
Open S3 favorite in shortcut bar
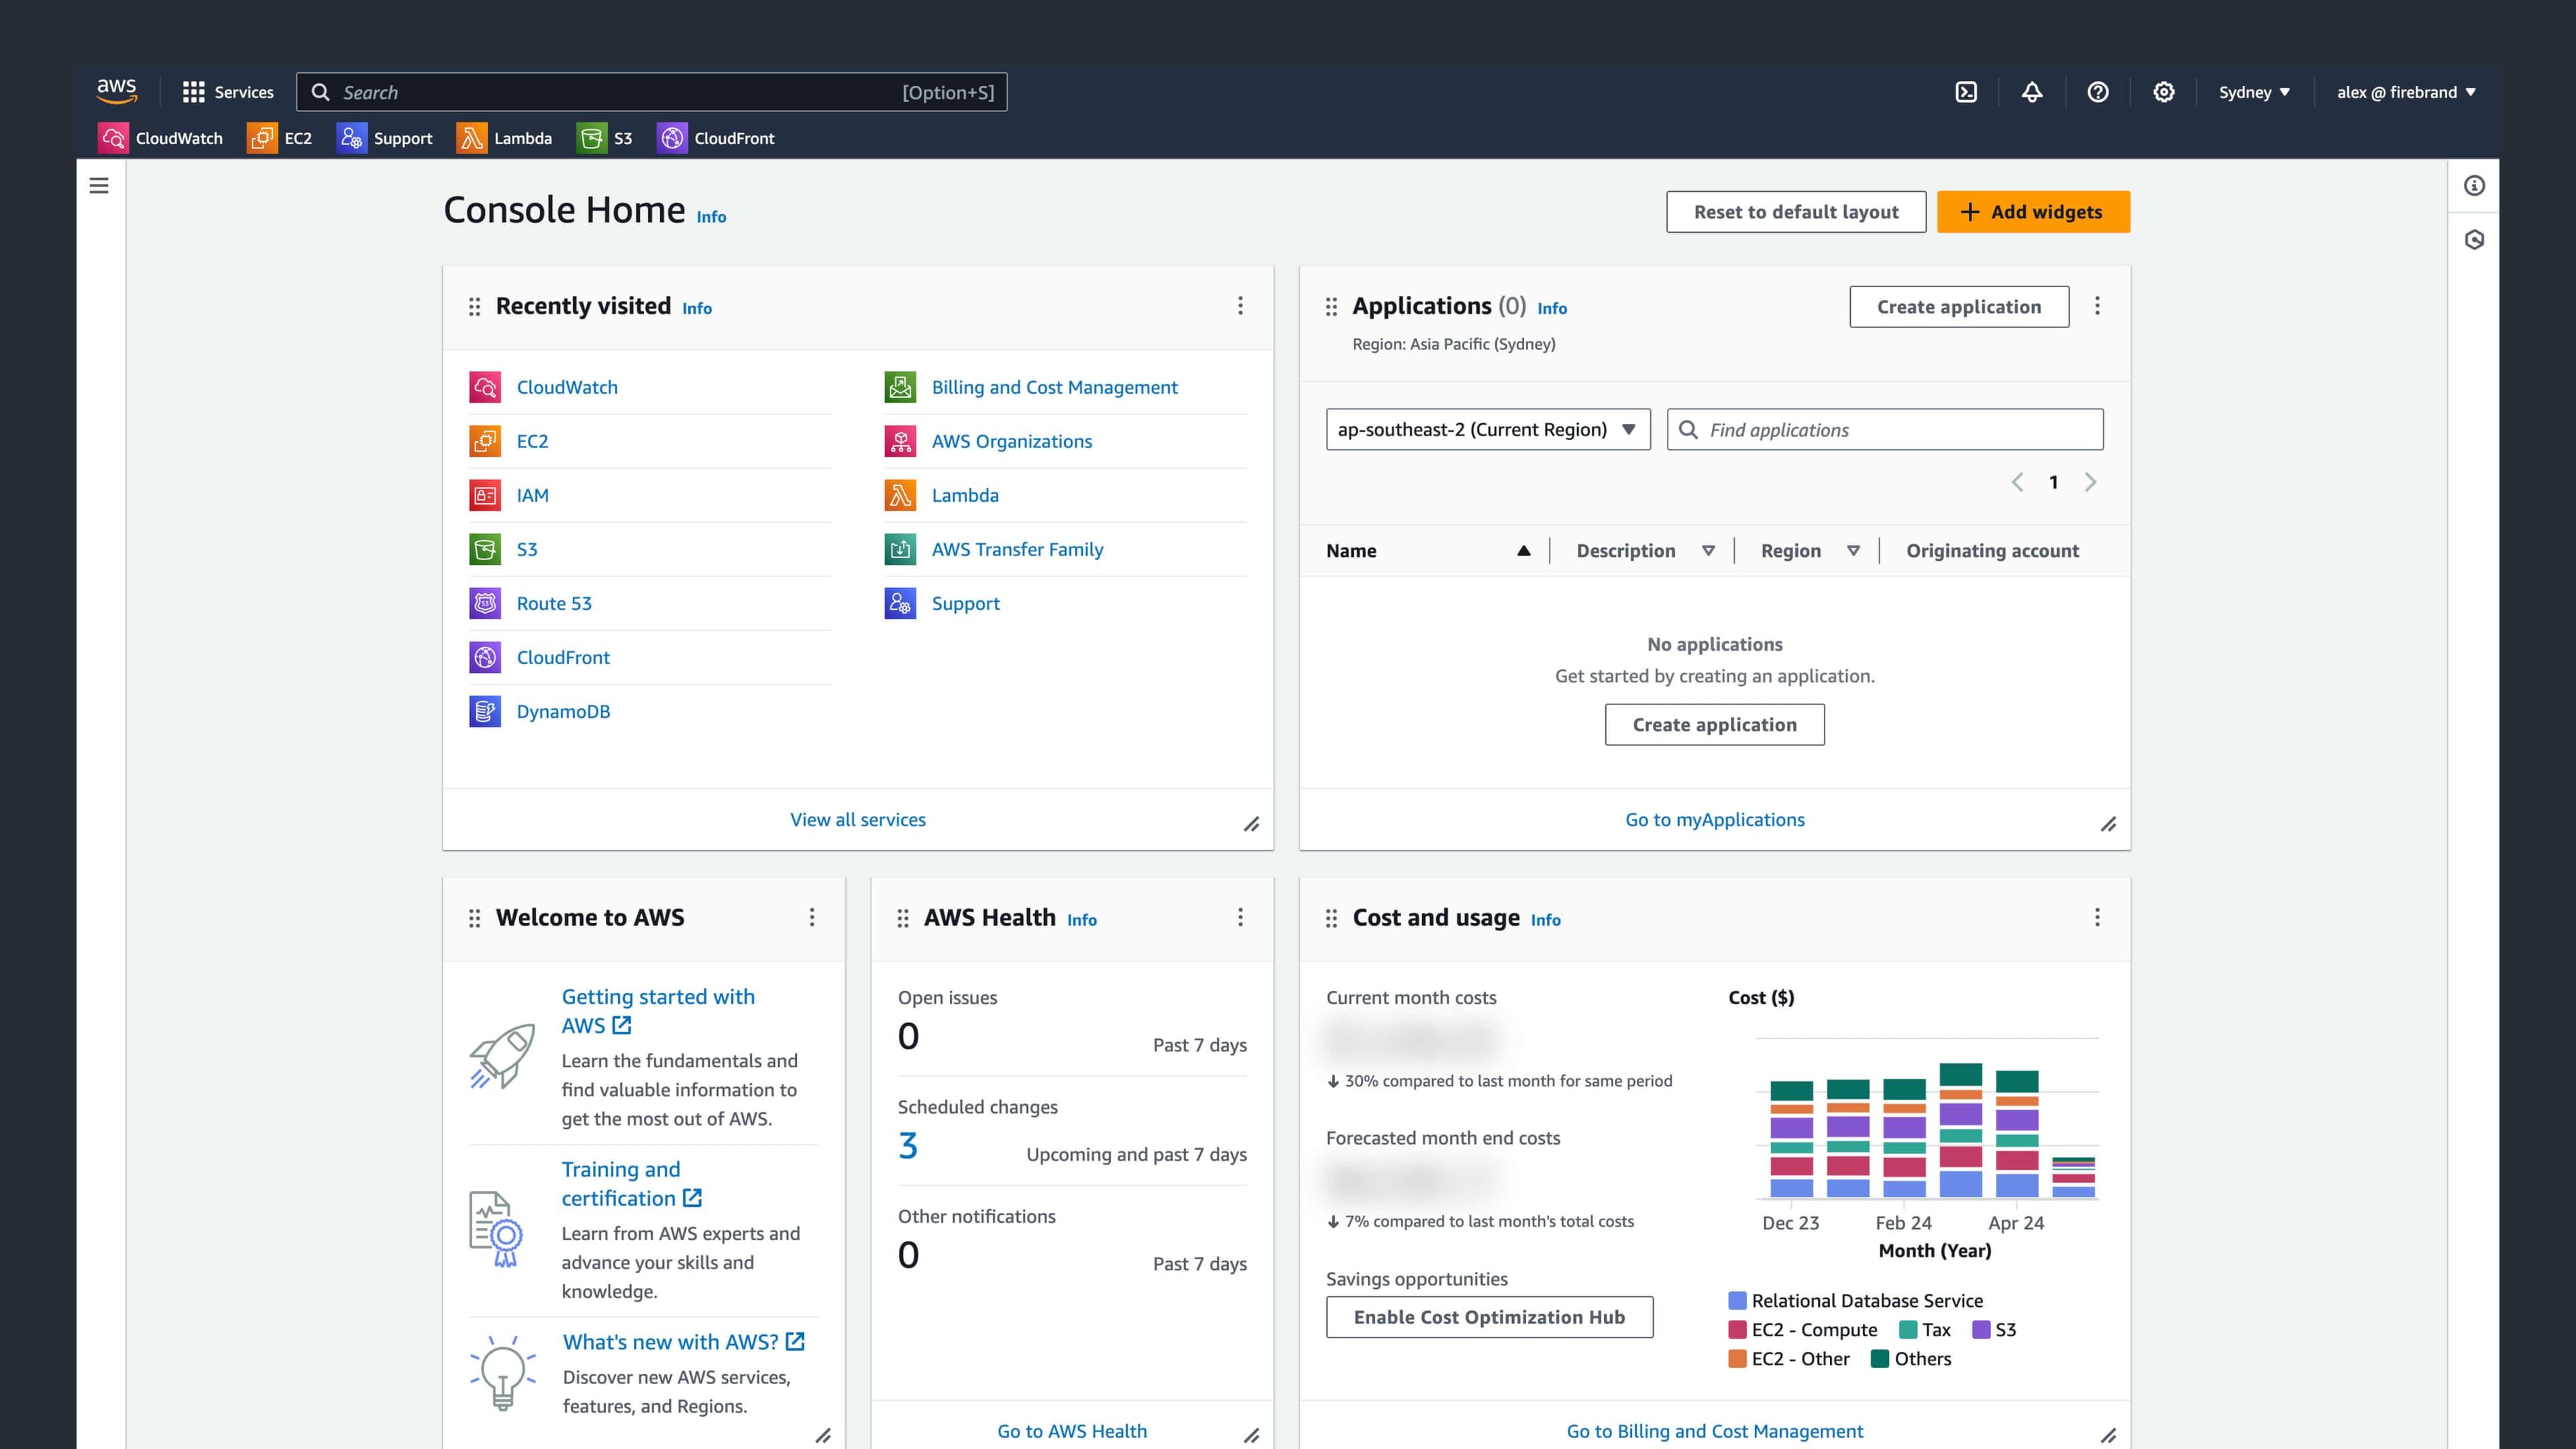point(604,138)
